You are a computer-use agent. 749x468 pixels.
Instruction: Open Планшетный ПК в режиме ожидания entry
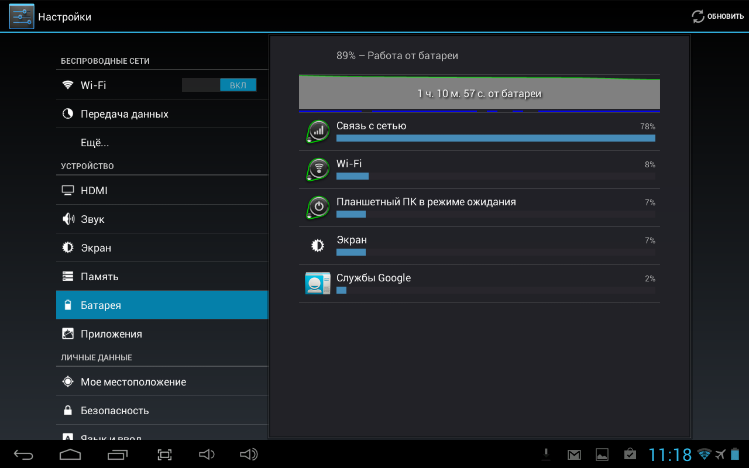coord(479,208)
